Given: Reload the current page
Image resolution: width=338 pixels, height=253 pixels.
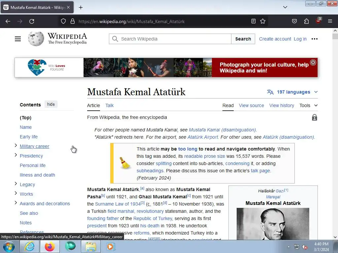Looking at the screenshot, I should 32,21.
